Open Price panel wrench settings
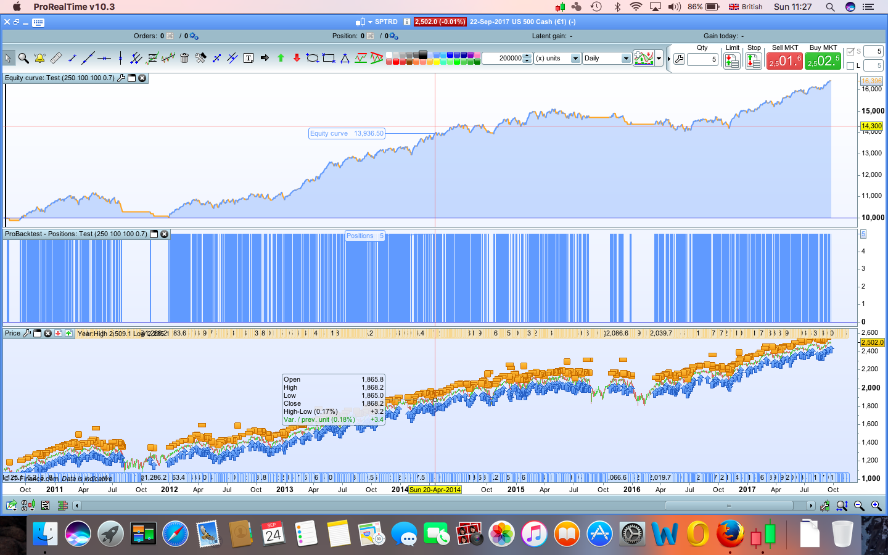Viewport: 888px width, 555px height. 27,333
